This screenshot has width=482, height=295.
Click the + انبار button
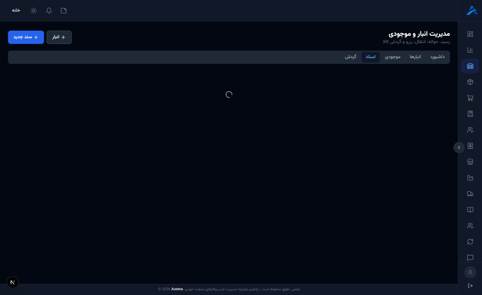59,37
